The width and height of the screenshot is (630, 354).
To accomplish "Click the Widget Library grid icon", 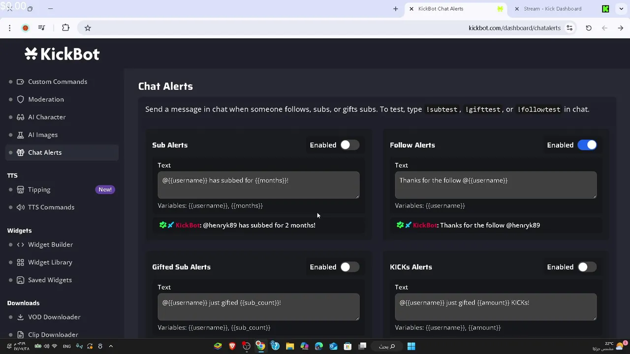I will tap(20, 262).
